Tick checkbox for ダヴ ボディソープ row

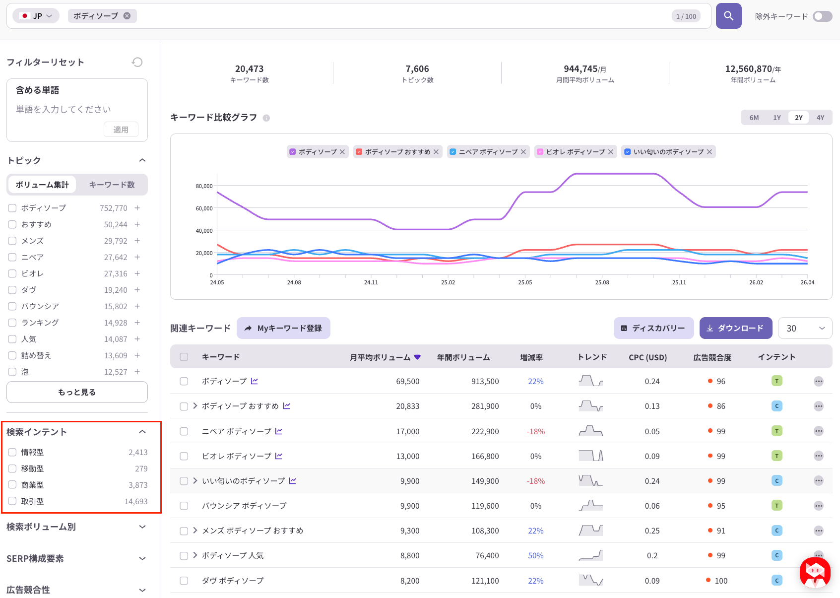click(184, 581)
